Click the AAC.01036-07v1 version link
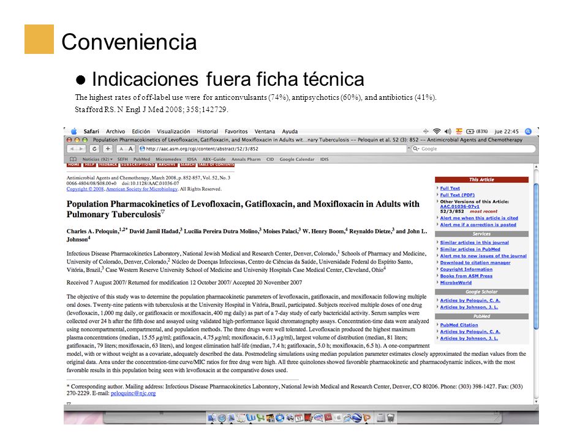Screen dimensions: 588x441 pyautogui.click(x=459, y=206)
